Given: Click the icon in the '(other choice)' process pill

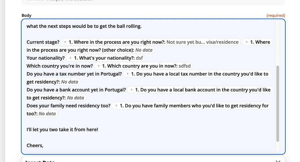Looking at the screenshot, I should [247, 42].
